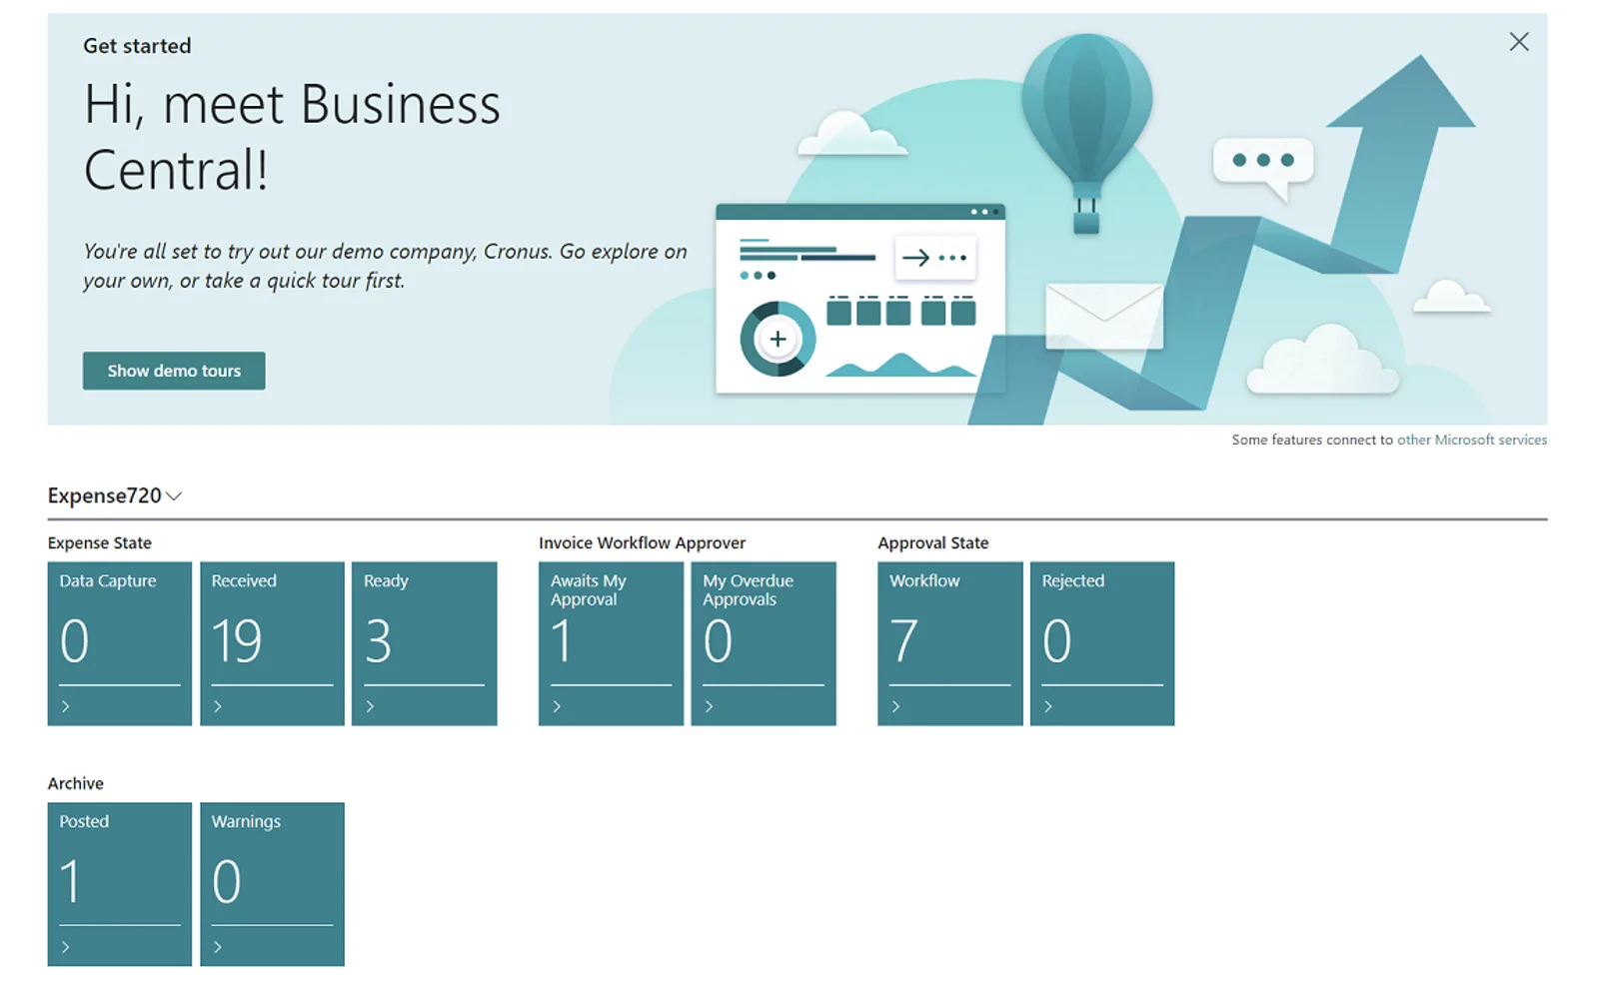Image resolution: width=1599 pixels, height=999 pixels.
Task: Click the Approval State heading
Action: pos(933,542)
